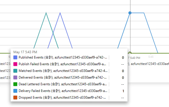The width and height of the screenshot is (169, 107).
Task: Click the Delivered Events purple swatch
Action: pos(15,77)
